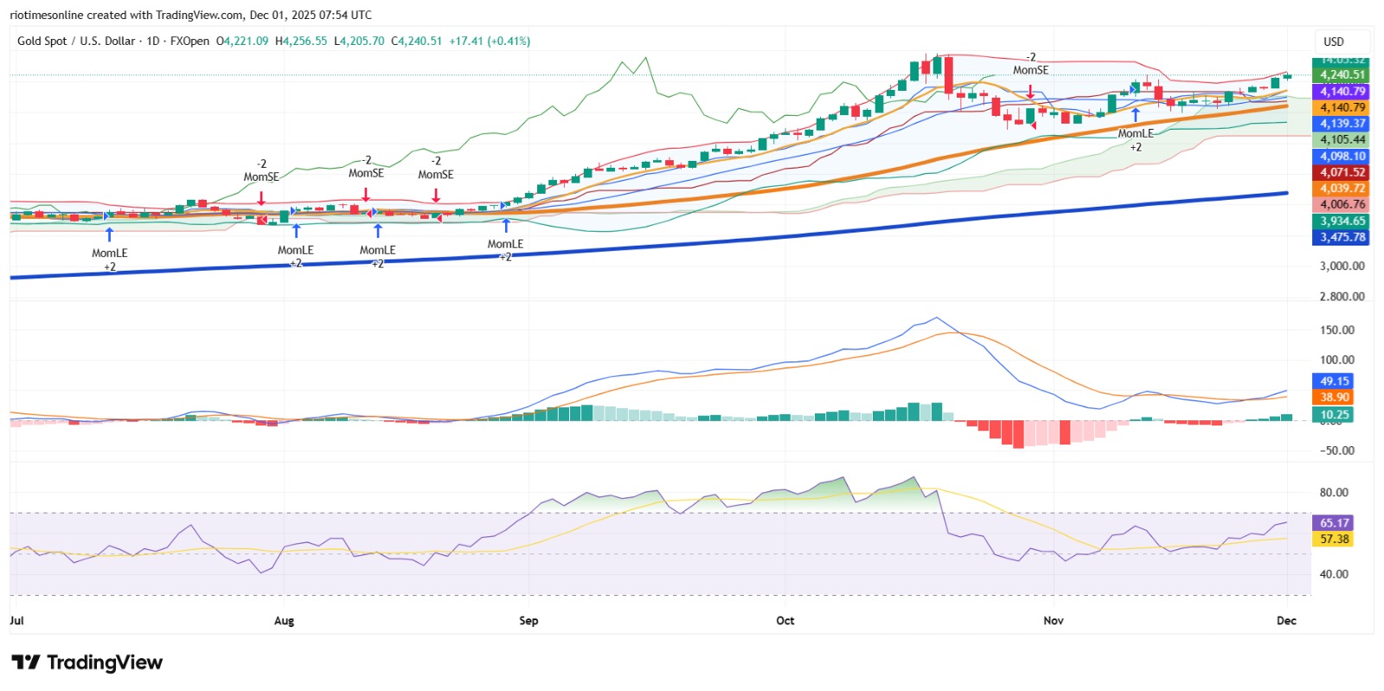
Task: Click the Aug label on time axis
Action: [x=284, y=621]
